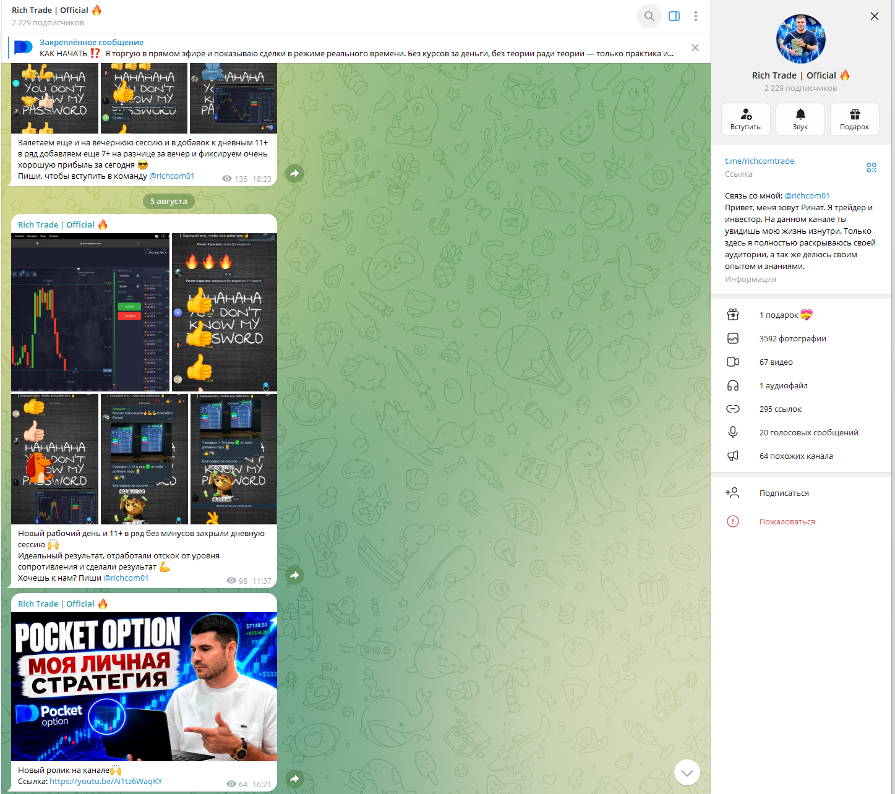Close the channel info panel
The width and height of the screenshot is (895, 794).
[x=875, y=16]
